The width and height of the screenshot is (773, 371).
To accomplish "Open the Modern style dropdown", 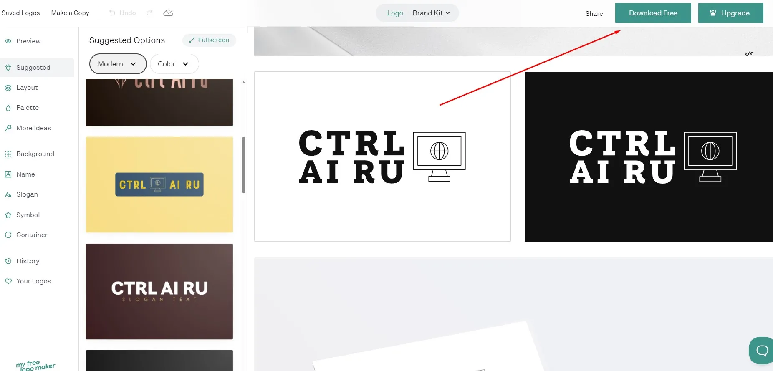I will pyautogui.click(x=118, y=64).
